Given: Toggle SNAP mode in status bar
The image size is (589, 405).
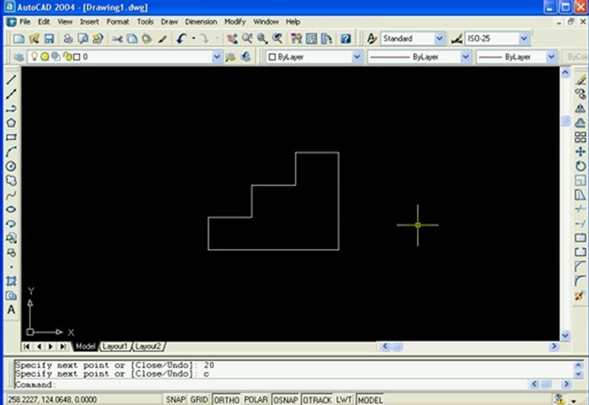Looking at the screenshot, I should 176,399.
